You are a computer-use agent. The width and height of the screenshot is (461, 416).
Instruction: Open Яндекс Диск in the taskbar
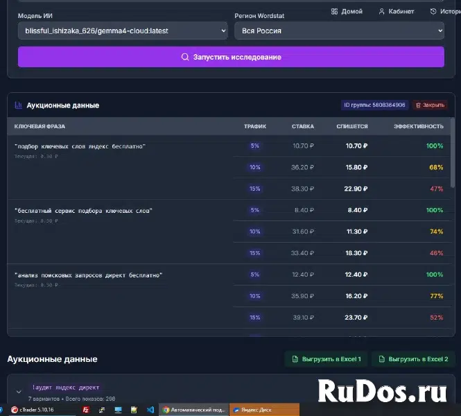pos(264,410)
